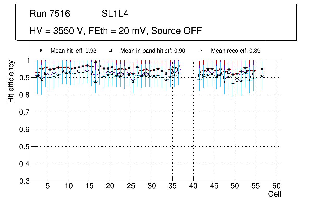The image size is (312, 201).
Task: Click the x-axis tick label 60
Action: [x=277, y=186]
